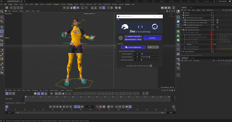
Task: Open Edit Render Settings clapboard icon
Action: [x=169, y=8]
